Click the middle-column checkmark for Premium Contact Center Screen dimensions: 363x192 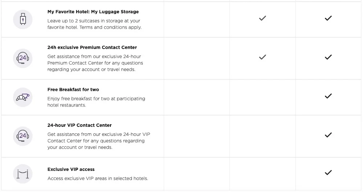pos(262,57)
